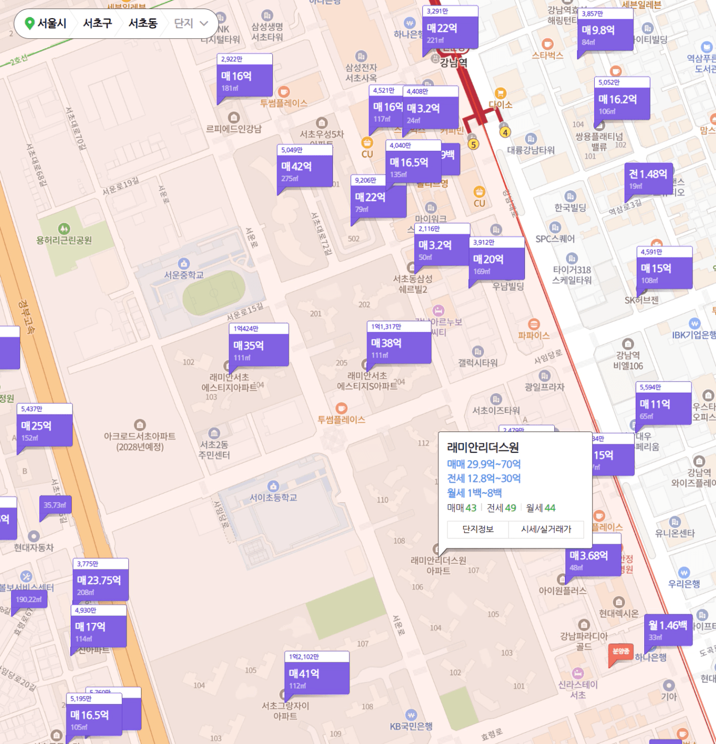
Task: Select the 매 16억 181㎡ listing marker
Action: pyautogui.click(x=245, y=75)
